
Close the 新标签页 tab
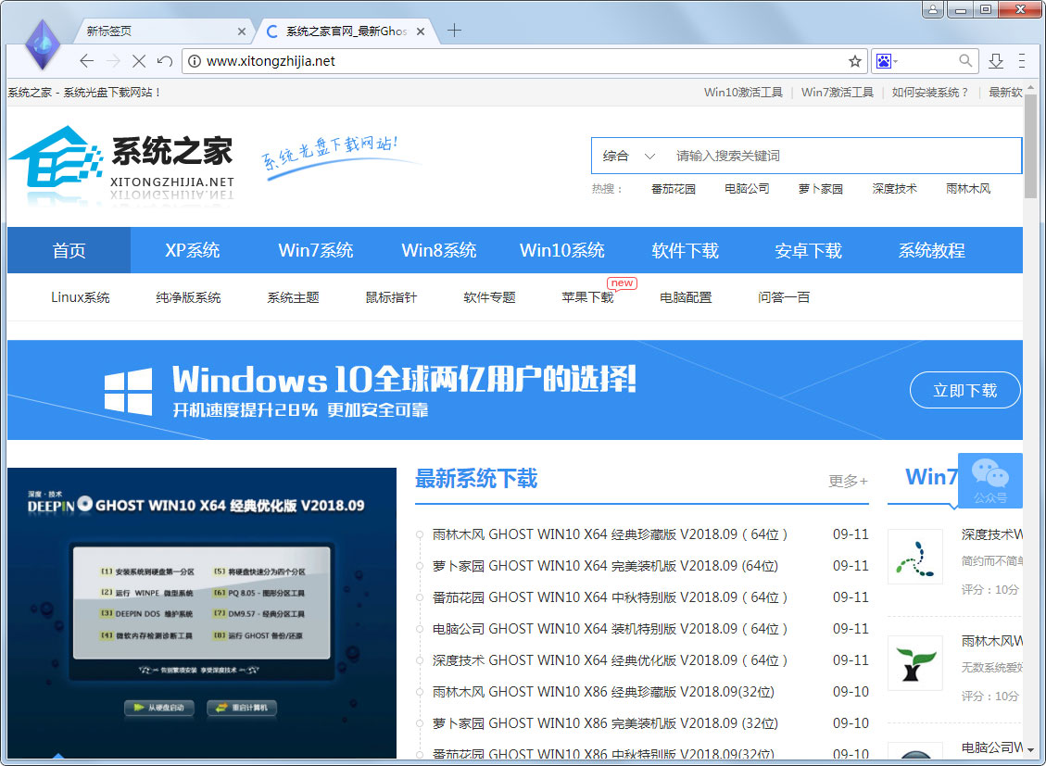coord(242,31)
